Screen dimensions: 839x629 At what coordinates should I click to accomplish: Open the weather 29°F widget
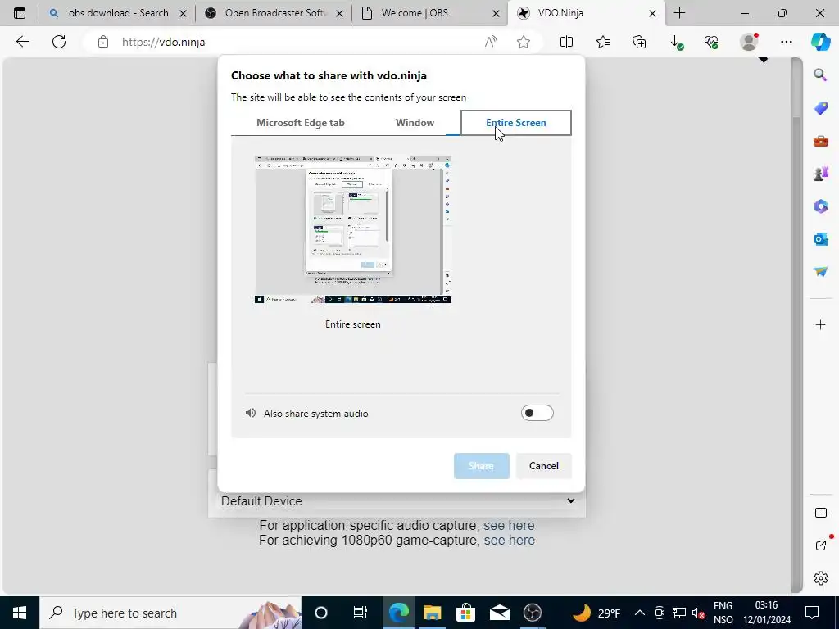tap(596, 613)
